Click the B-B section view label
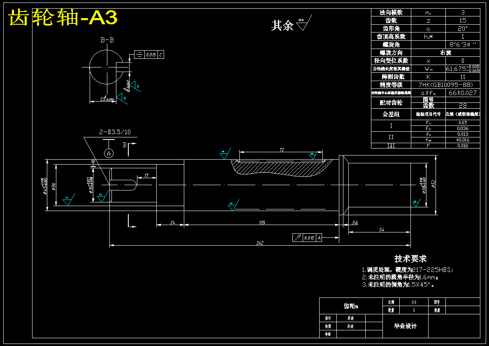 pyautogui.click(x=107, y=40)
